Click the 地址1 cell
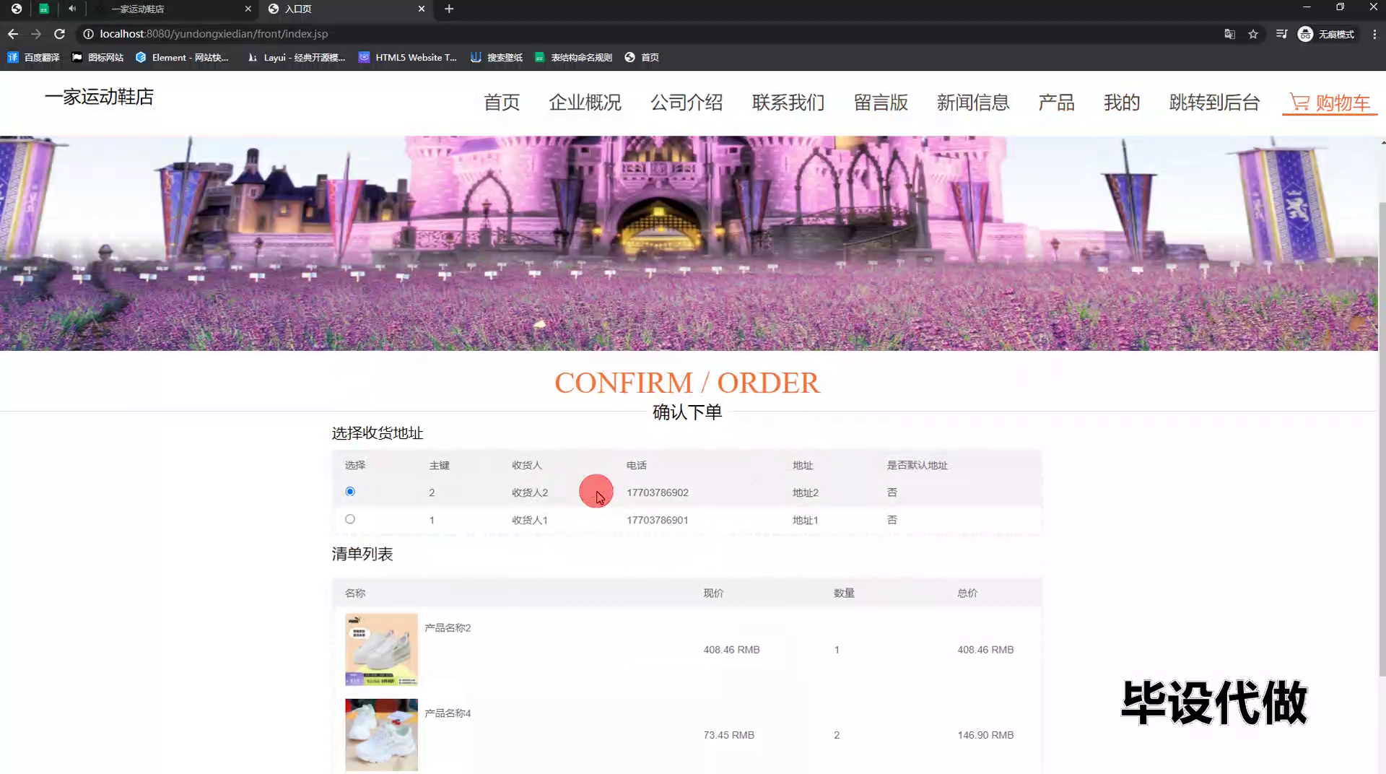The image size is (1386, 774). (805, 520)
